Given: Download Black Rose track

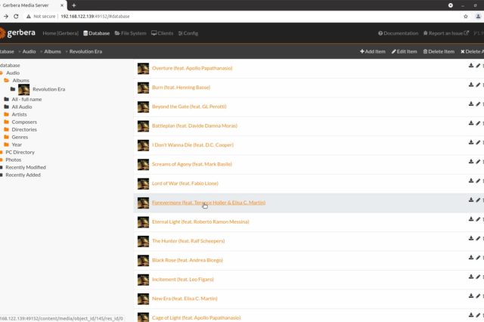Looking at the screenshot, I should 471,257.
